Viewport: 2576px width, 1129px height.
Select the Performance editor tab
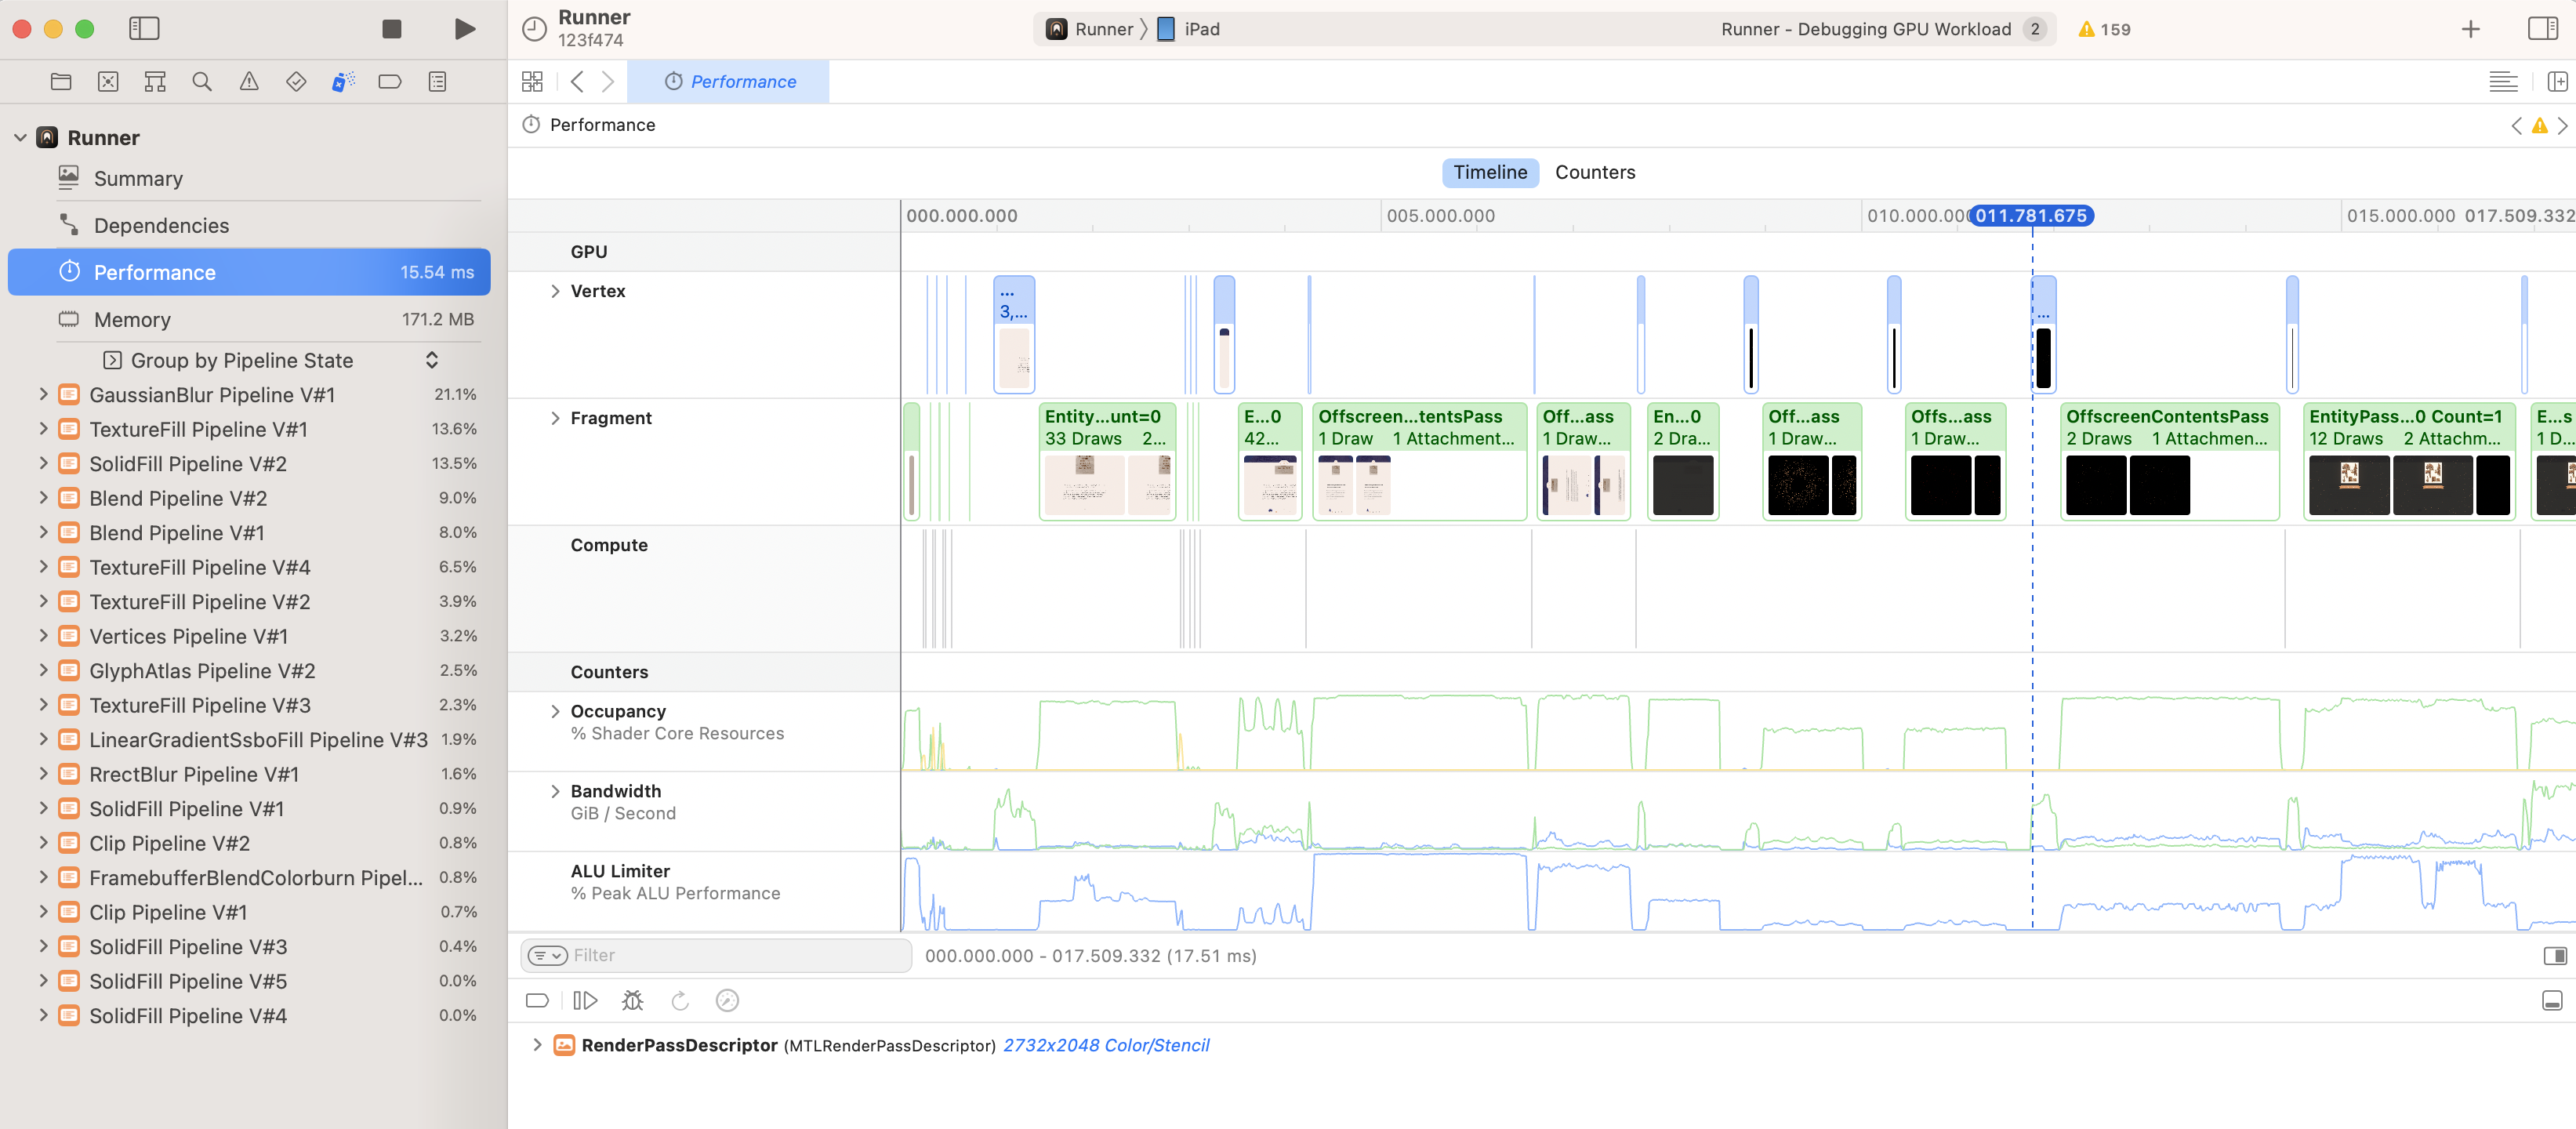[x=729, y=82]
